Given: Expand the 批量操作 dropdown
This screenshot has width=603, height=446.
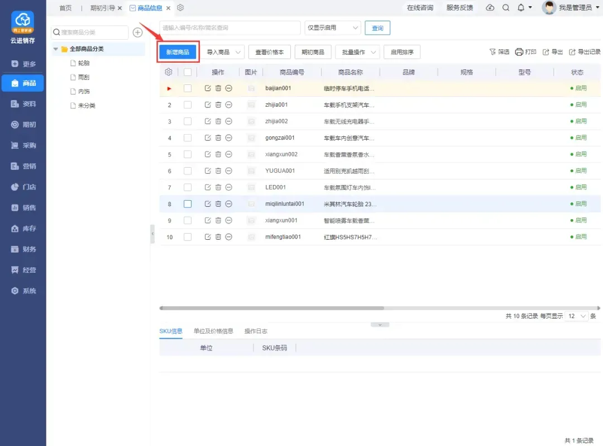Looking at the screenshot, I should (x=358, y=52).
